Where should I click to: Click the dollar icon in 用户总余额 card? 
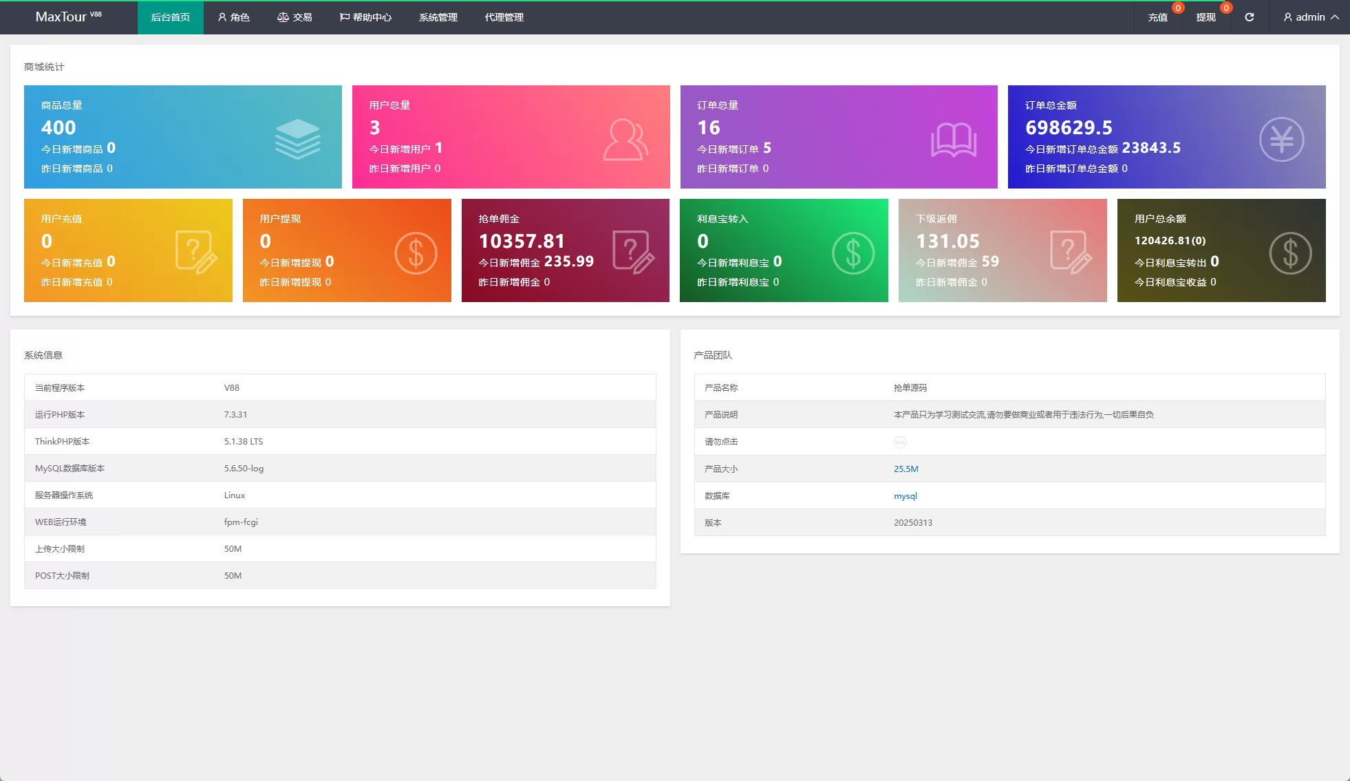(x=1290, y=253)
